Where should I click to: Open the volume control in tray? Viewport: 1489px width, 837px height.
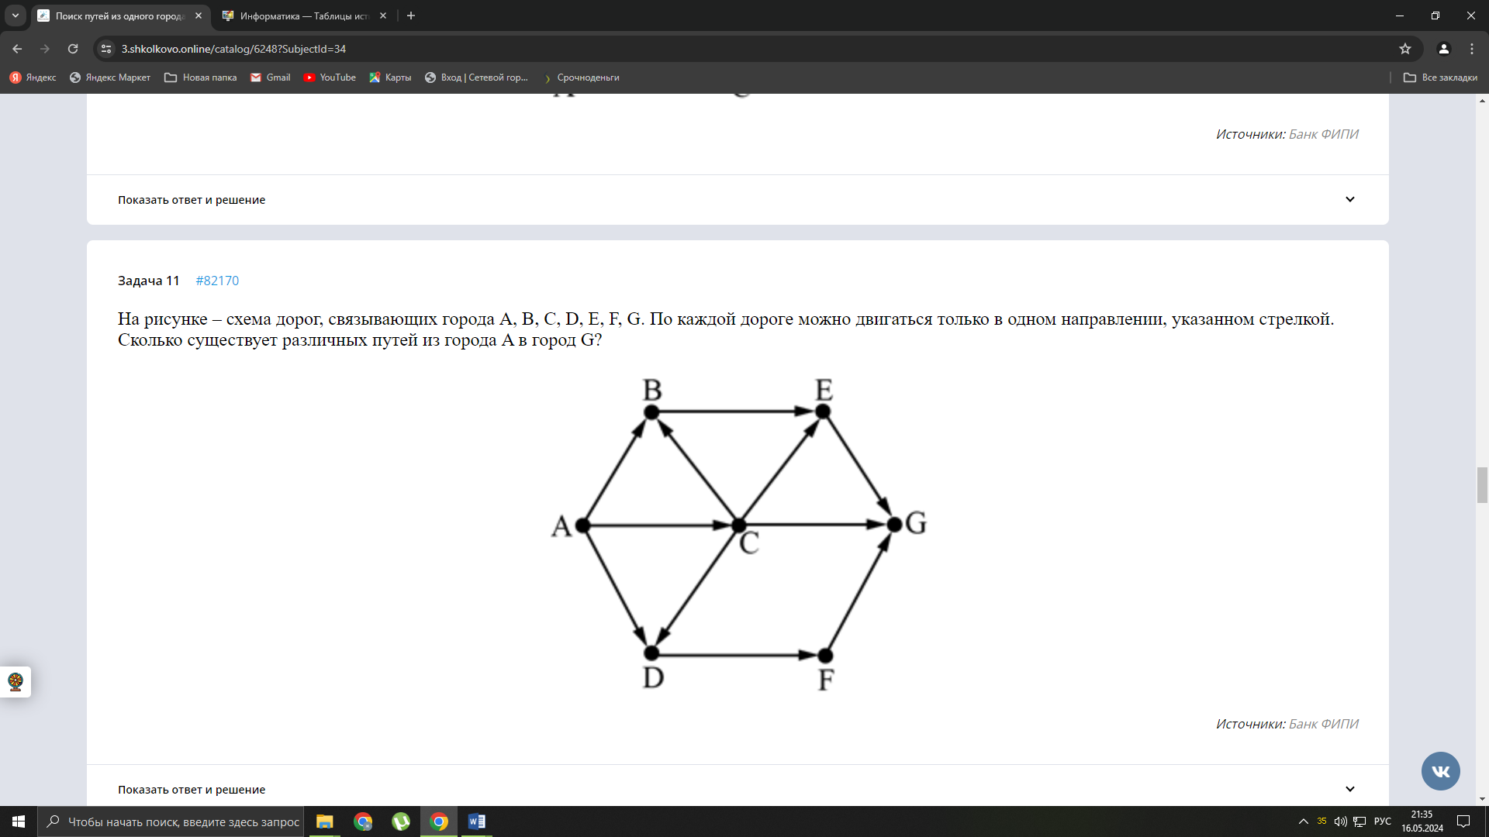[1340, 821]
